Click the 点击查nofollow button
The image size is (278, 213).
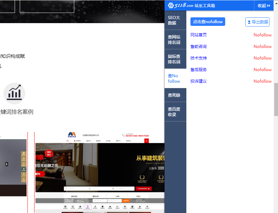click(207, 21)
